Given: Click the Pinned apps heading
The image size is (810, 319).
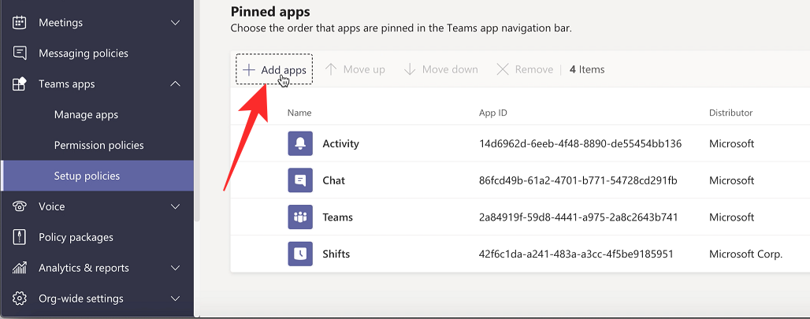Looking at the screenshot, I should point(270,11).
